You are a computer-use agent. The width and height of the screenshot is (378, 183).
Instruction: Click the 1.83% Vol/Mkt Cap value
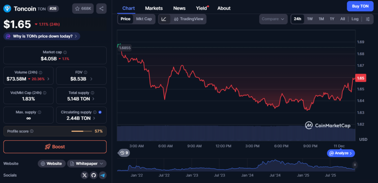(28, 99)
